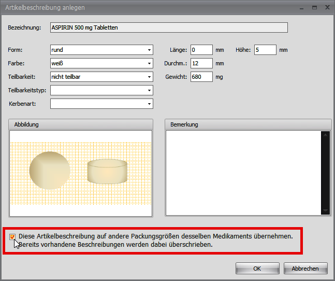Confirm the dialog with OK
335x281 pixels.
pos(257,269)
